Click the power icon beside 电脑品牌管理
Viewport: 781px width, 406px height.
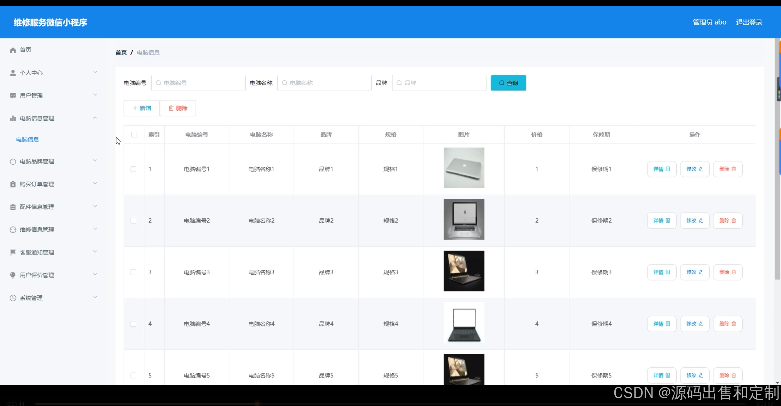point(13,162)
